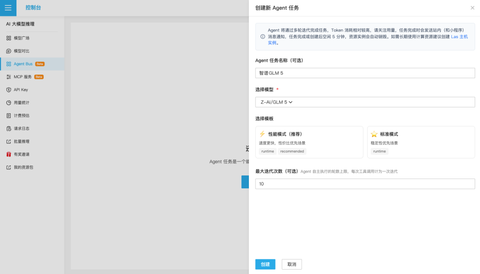Follow the Las 主机实例 link
This screenshot has width=480, height=274.
(x=459, y=37)
